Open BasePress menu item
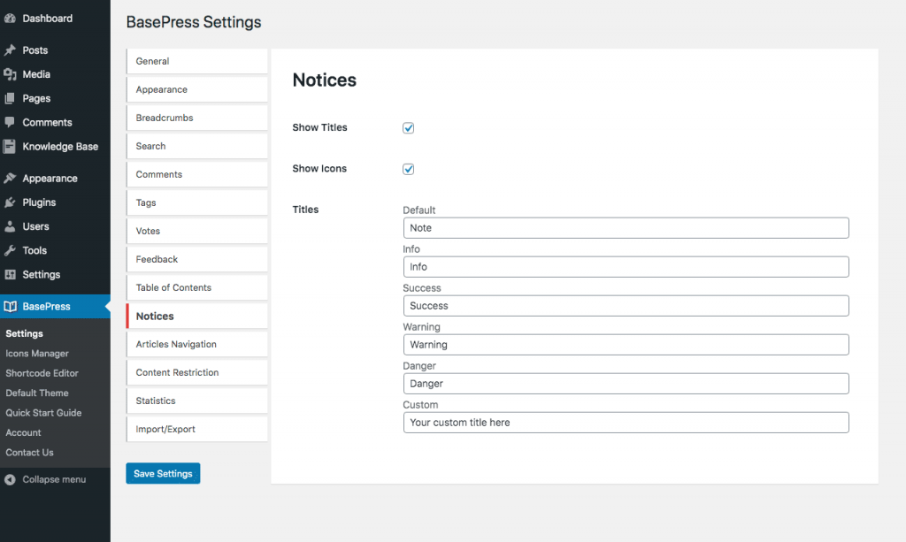 (x=46, y=307)
